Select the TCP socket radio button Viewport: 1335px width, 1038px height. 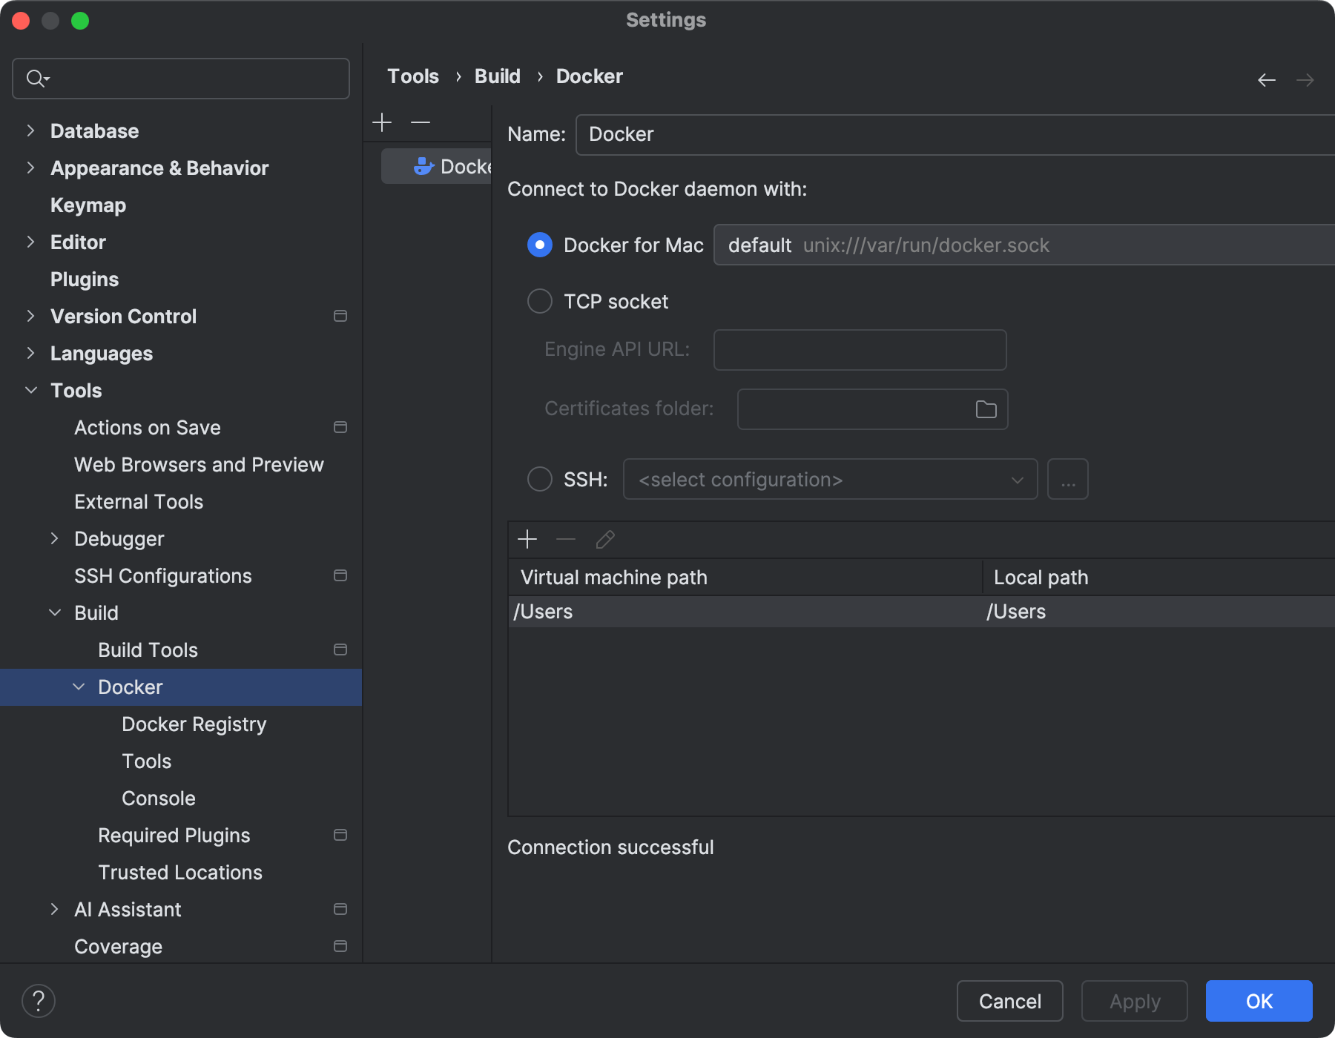[540, 302]
